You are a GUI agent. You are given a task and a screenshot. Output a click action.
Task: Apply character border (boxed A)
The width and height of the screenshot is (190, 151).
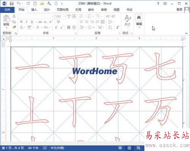click(x=74, y=16)
